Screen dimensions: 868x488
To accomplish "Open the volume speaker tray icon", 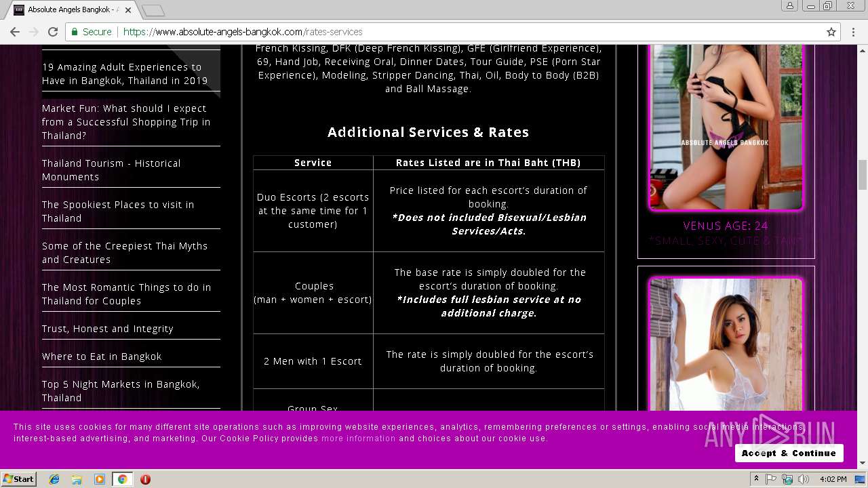I will (x=803, y=479).
